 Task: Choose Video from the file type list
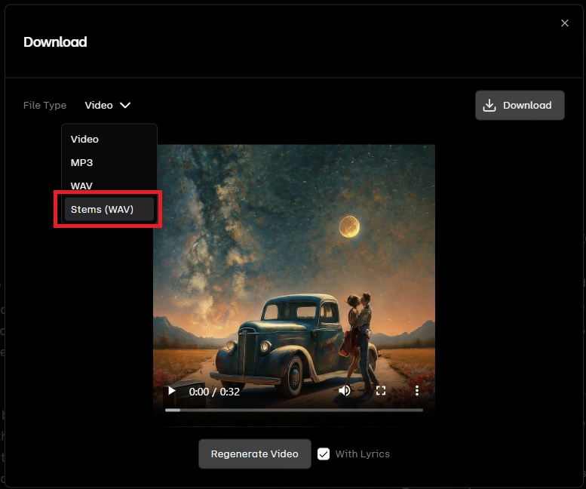(84, 139)
